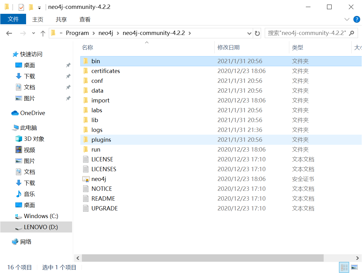Select the certificates folder
Viewport: 362px width, 273px height.
221,71
